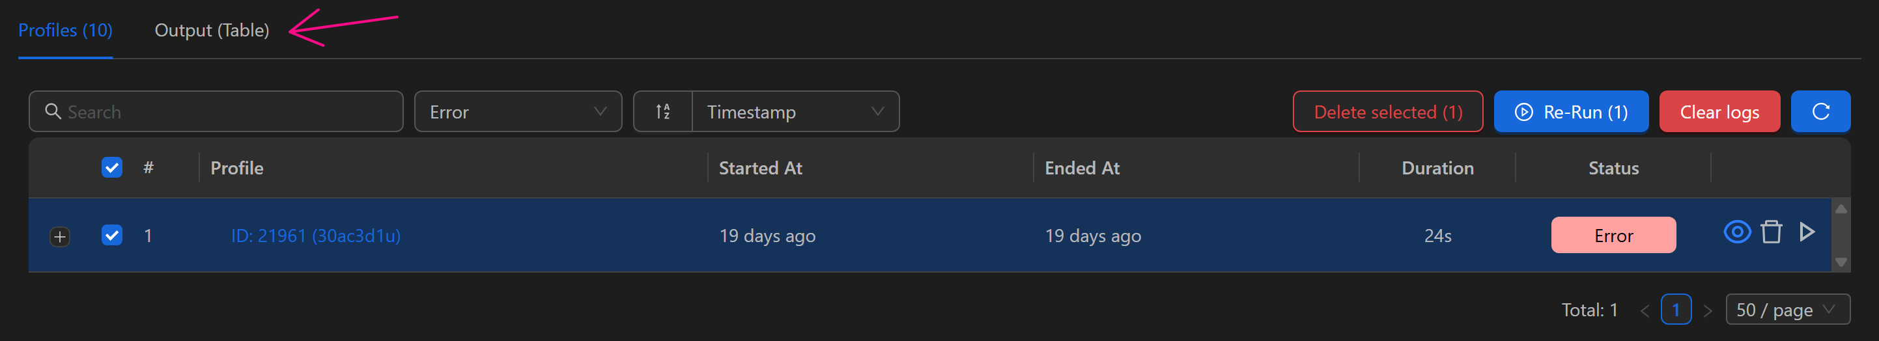This screenshot has height=341, width=1879.
Task: Uncheck the select-all header checkbox
Action: [x=111, y=168]
